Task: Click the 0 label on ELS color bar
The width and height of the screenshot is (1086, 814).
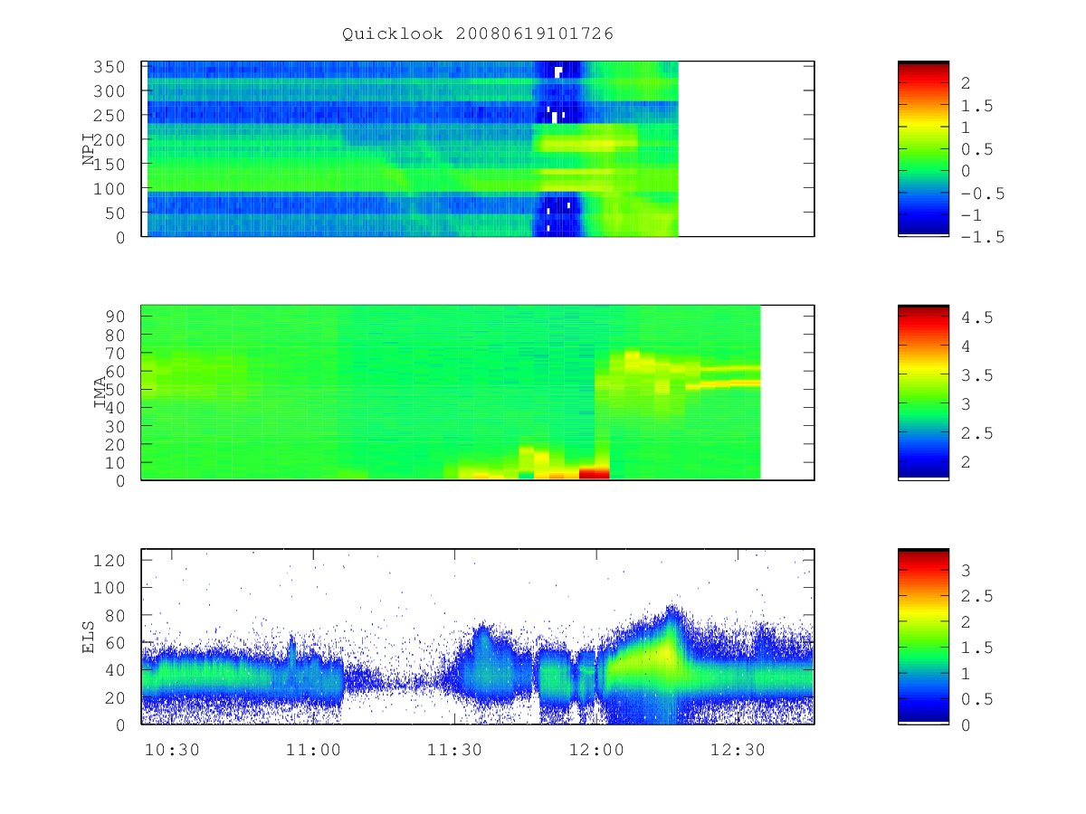Action: (x=965, y=724)
